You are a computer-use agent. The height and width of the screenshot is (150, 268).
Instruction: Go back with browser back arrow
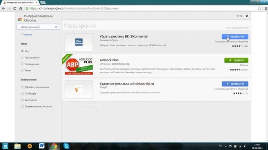pyautogui.click(x=3, y=8)
